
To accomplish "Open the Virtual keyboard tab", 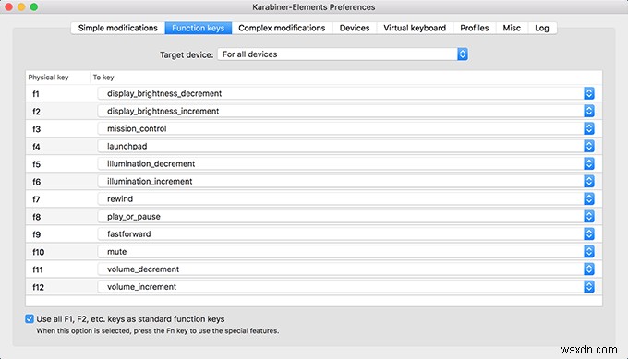I will coord(415,28).
